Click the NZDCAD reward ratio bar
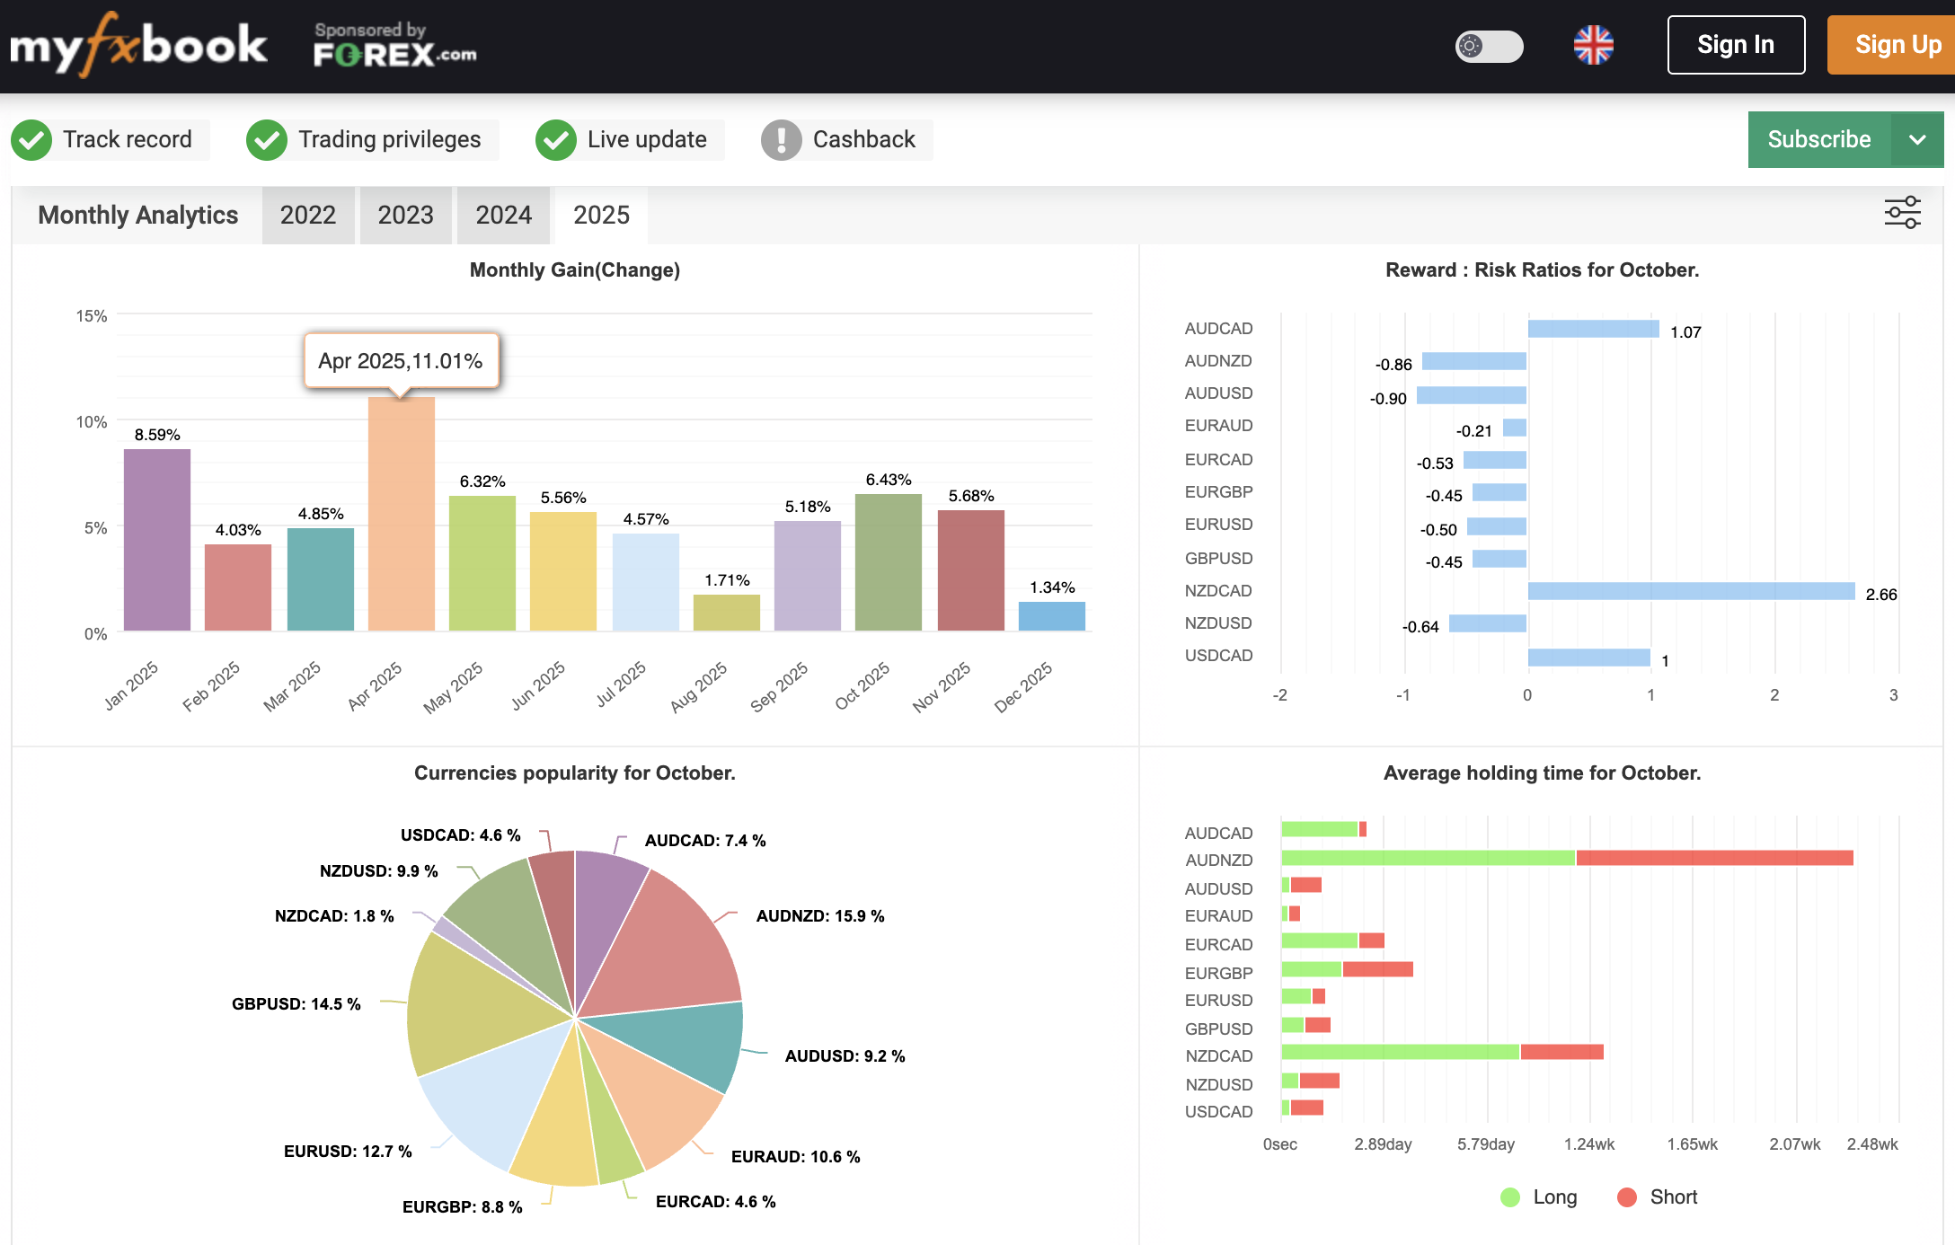This screenshot has height=1245, width=1955. pos(1599,590)
